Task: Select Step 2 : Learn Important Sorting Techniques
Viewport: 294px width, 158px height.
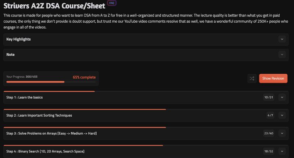Action: coord(39,115)
